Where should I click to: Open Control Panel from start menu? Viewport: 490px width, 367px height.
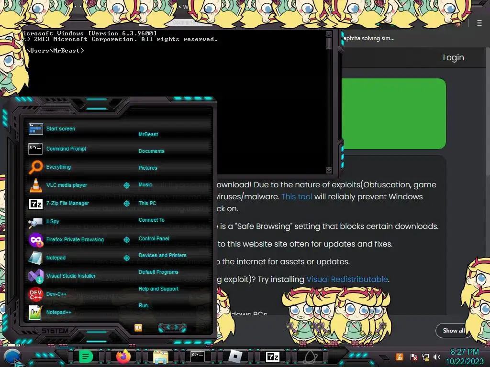154,238
